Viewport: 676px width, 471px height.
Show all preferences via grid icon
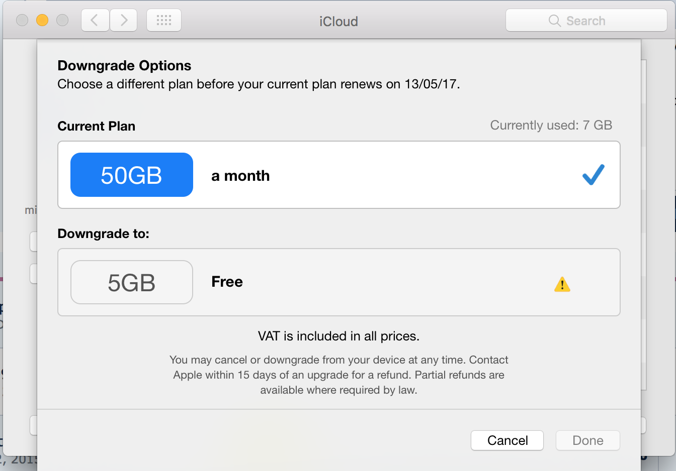164,21
